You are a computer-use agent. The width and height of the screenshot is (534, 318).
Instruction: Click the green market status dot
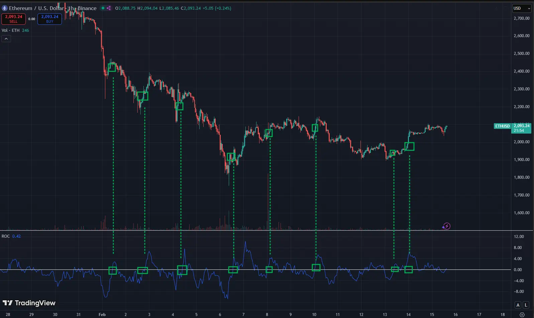click(103, 8)
